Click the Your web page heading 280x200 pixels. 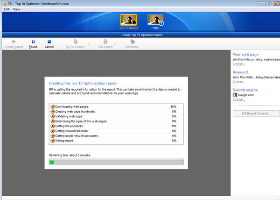pos(245,54)
